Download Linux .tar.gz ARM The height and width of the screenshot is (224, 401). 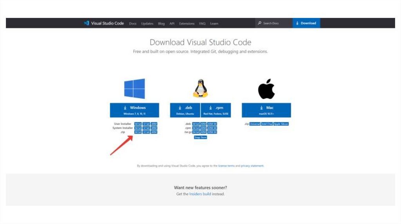203,132
